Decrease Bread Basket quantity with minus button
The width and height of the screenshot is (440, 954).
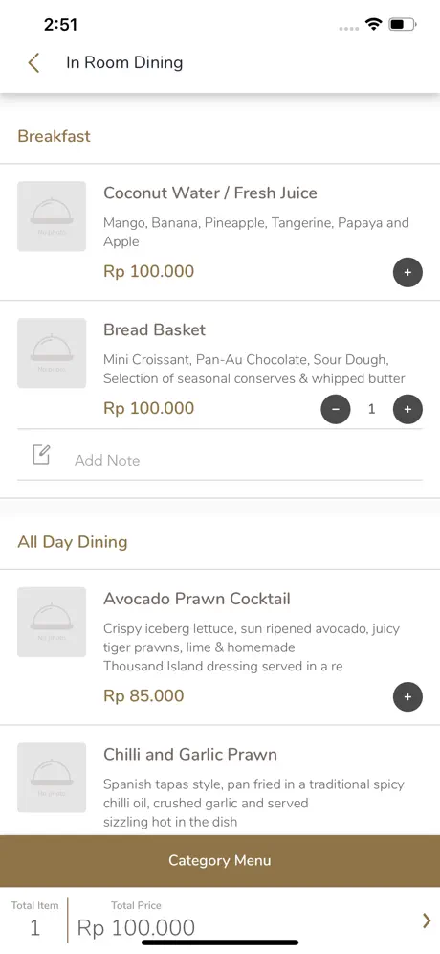[x=336, y=409]
